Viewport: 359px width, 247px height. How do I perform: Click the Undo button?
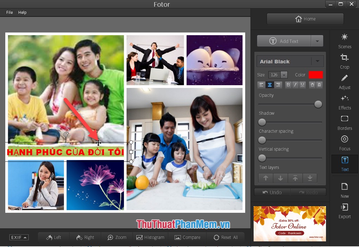click(272, 192)
